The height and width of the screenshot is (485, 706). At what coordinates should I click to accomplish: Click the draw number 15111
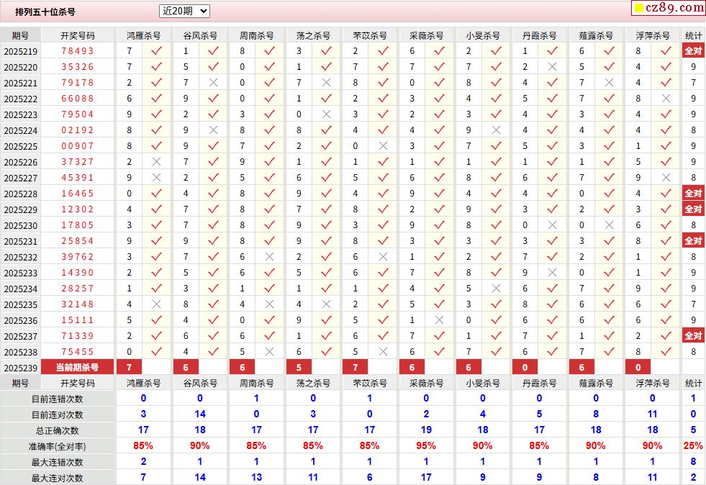coord(78,320)
